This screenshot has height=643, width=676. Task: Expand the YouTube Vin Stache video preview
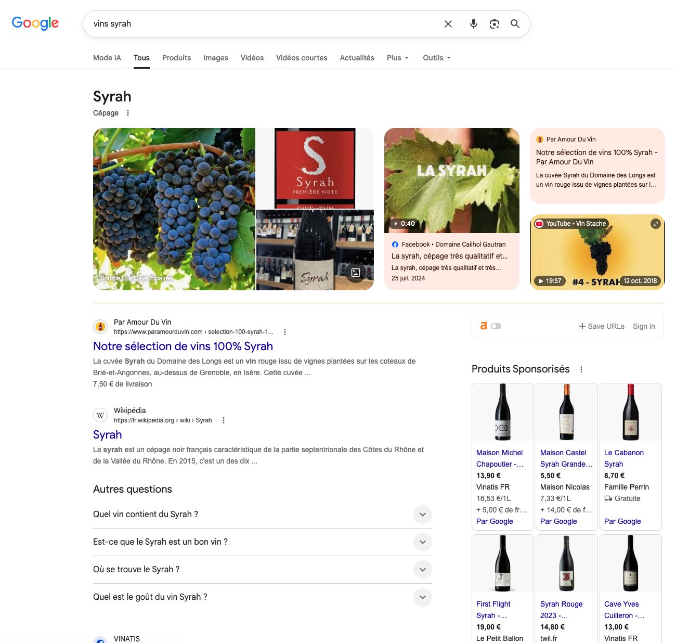(x=656, y=224)
